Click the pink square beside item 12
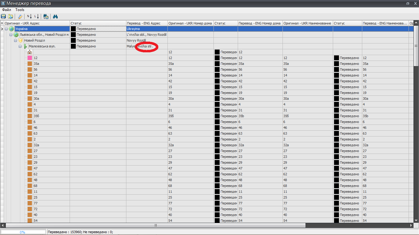This screenshot has width=419, height=235. pyautogui.click(x=30, y=58)
